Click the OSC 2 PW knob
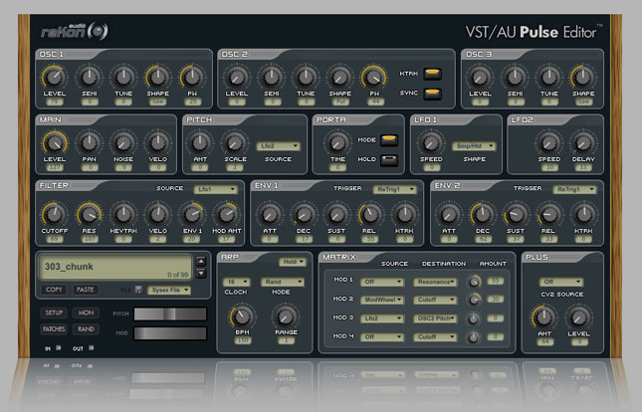This screenshot has height=412, width=642. [x=374, y=77]
